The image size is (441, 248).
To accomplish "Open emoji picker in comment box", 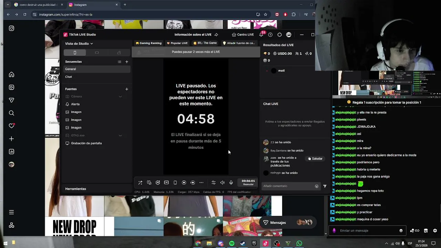I will 317,186.
